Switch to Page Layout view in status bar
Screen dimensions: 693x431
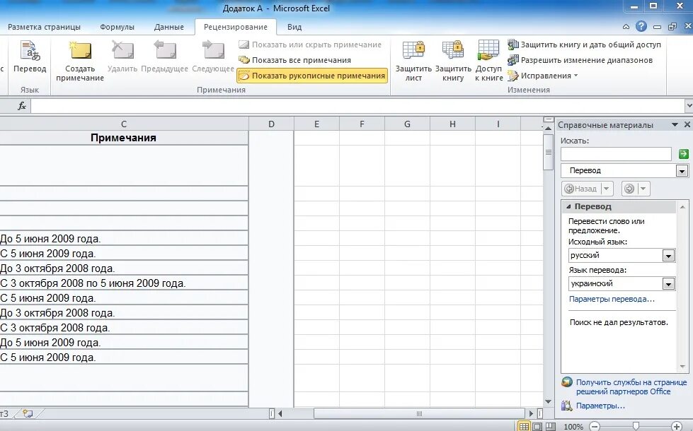(537, 427)
